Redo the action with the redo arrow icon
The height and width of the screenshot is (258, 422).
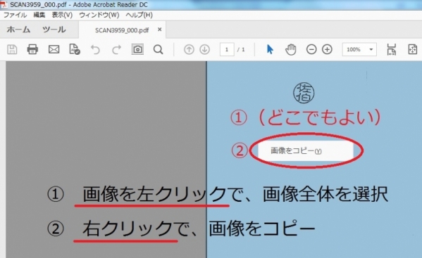click(x=116, y=50)
